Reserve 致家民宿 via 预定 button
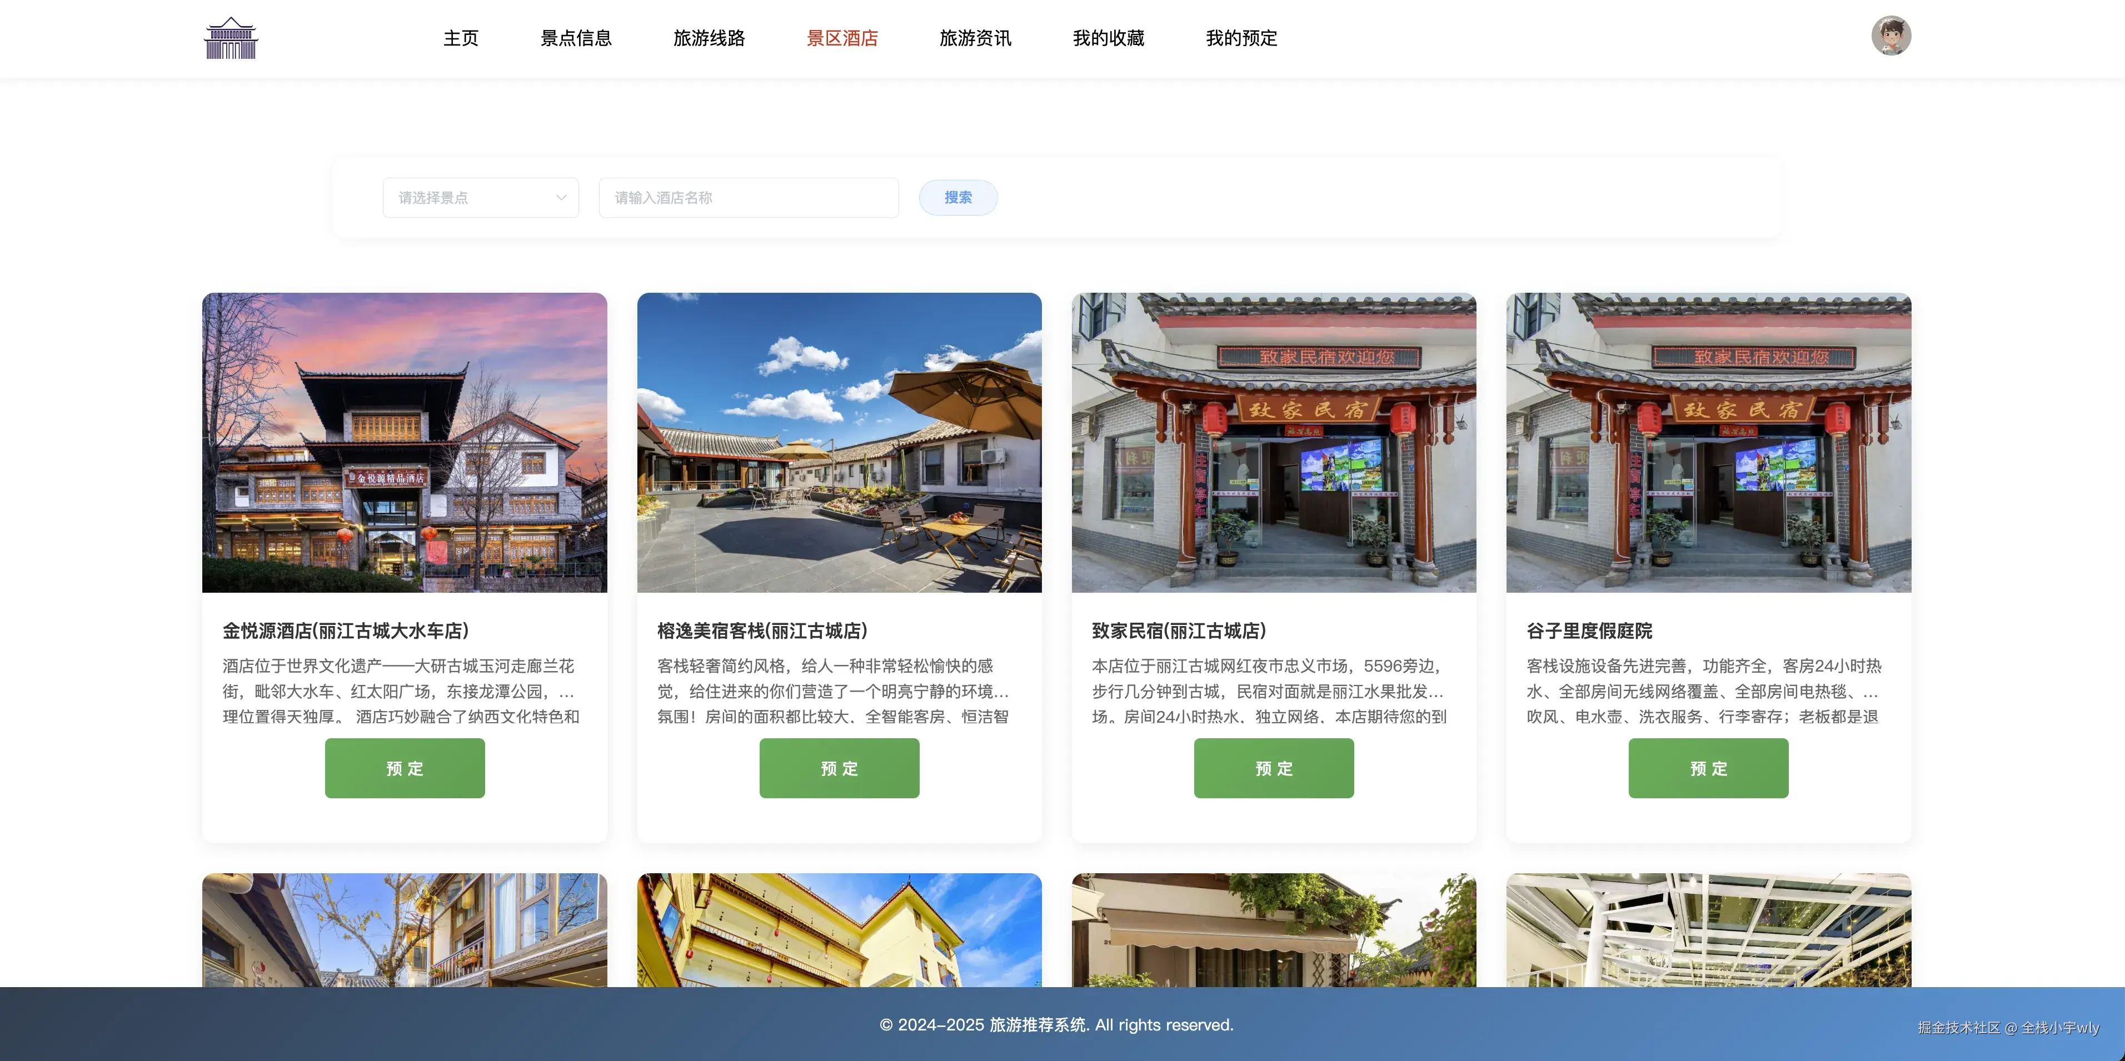The width and height of the screenshot is (2125, 1061). (1274, 768)
